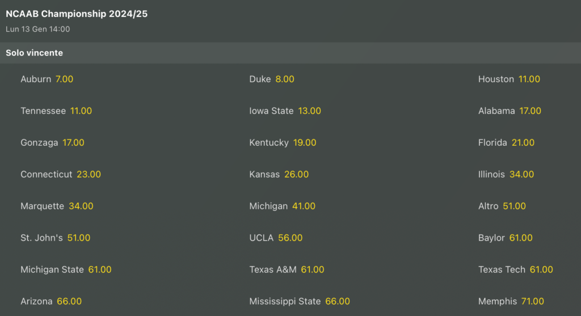Open NCAAB Championship 2024/25 event title
The height and width of the screenshot is (316, 581).
click(x=77, y=14)
